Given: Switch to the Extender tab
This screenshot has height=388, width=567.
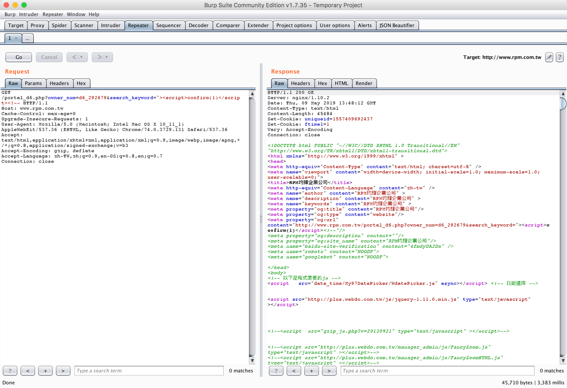Looking at the screenshot, I should pyautogui.click(x=258, y=25).
